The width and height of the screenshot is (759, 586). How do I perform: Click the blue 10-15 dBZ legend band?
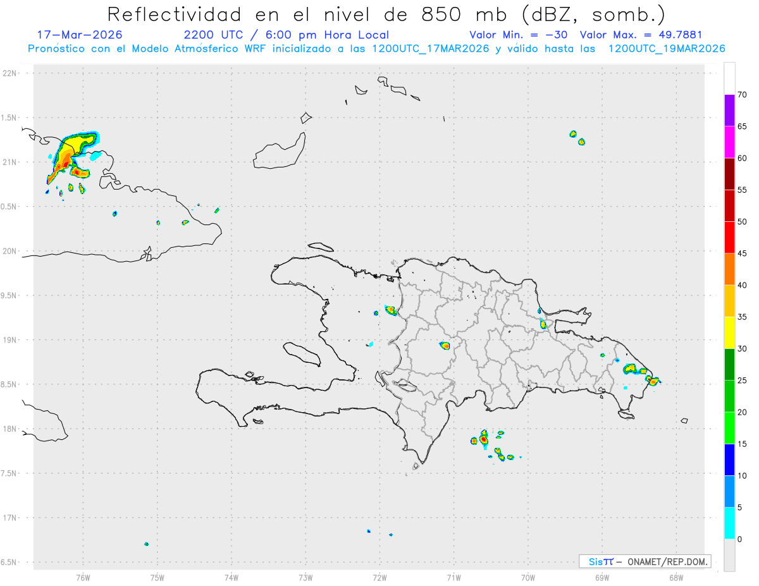[x=729, y=460]
